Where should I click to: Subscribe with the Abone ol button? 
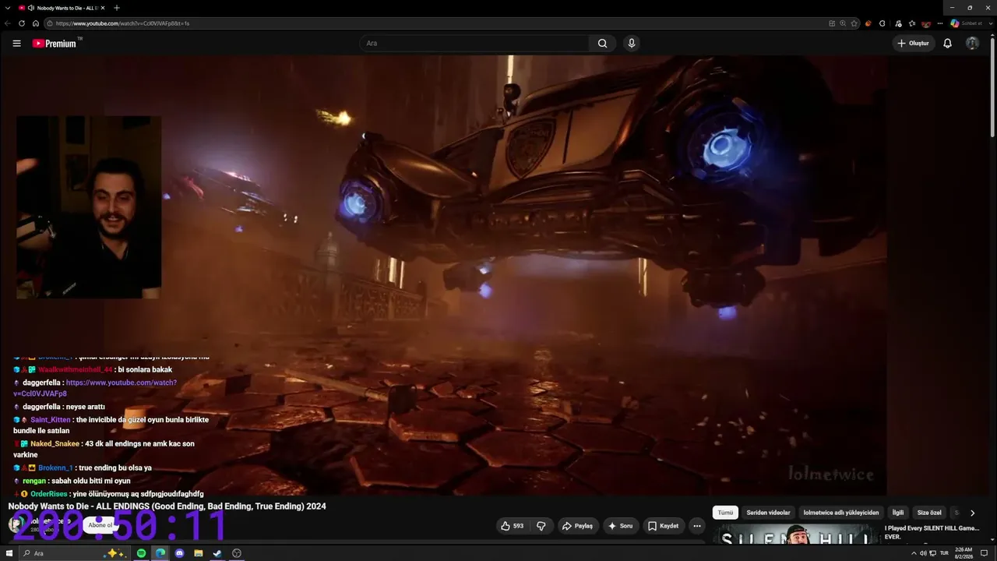coord(100,525)
